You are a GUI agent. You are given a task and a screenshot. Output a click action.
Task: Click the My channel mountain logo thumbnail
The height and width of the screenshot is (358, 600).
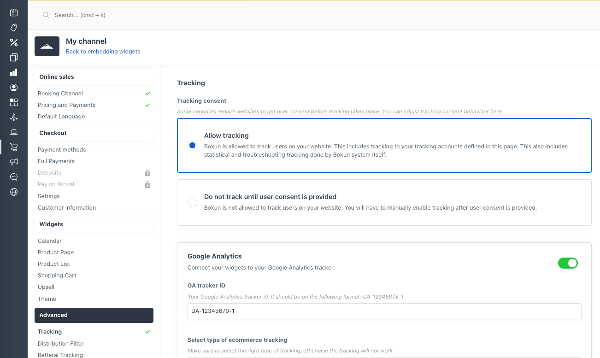coord(47,46)
